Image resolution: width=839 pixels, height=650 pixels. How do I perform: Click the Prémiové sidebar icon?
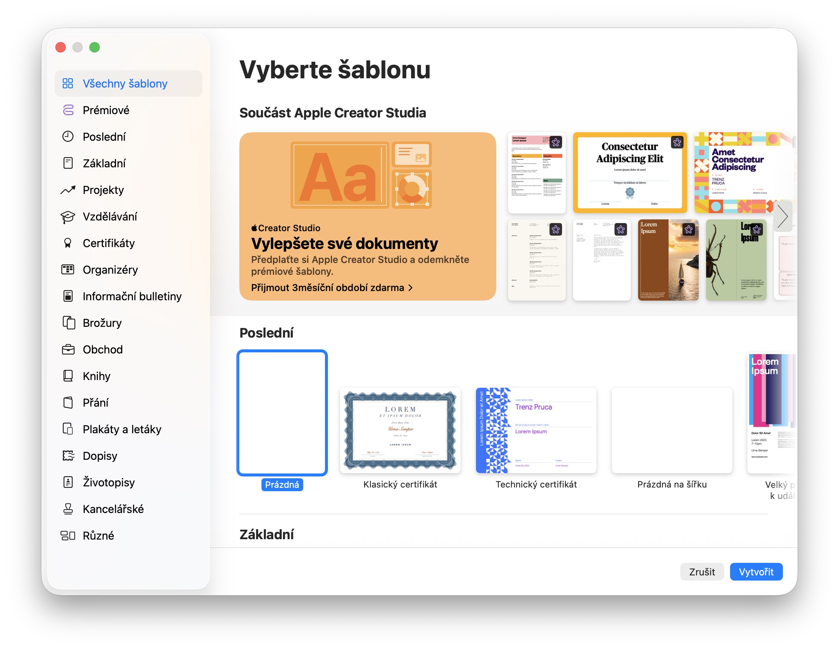pyautogui.click(x=68, y=110)
